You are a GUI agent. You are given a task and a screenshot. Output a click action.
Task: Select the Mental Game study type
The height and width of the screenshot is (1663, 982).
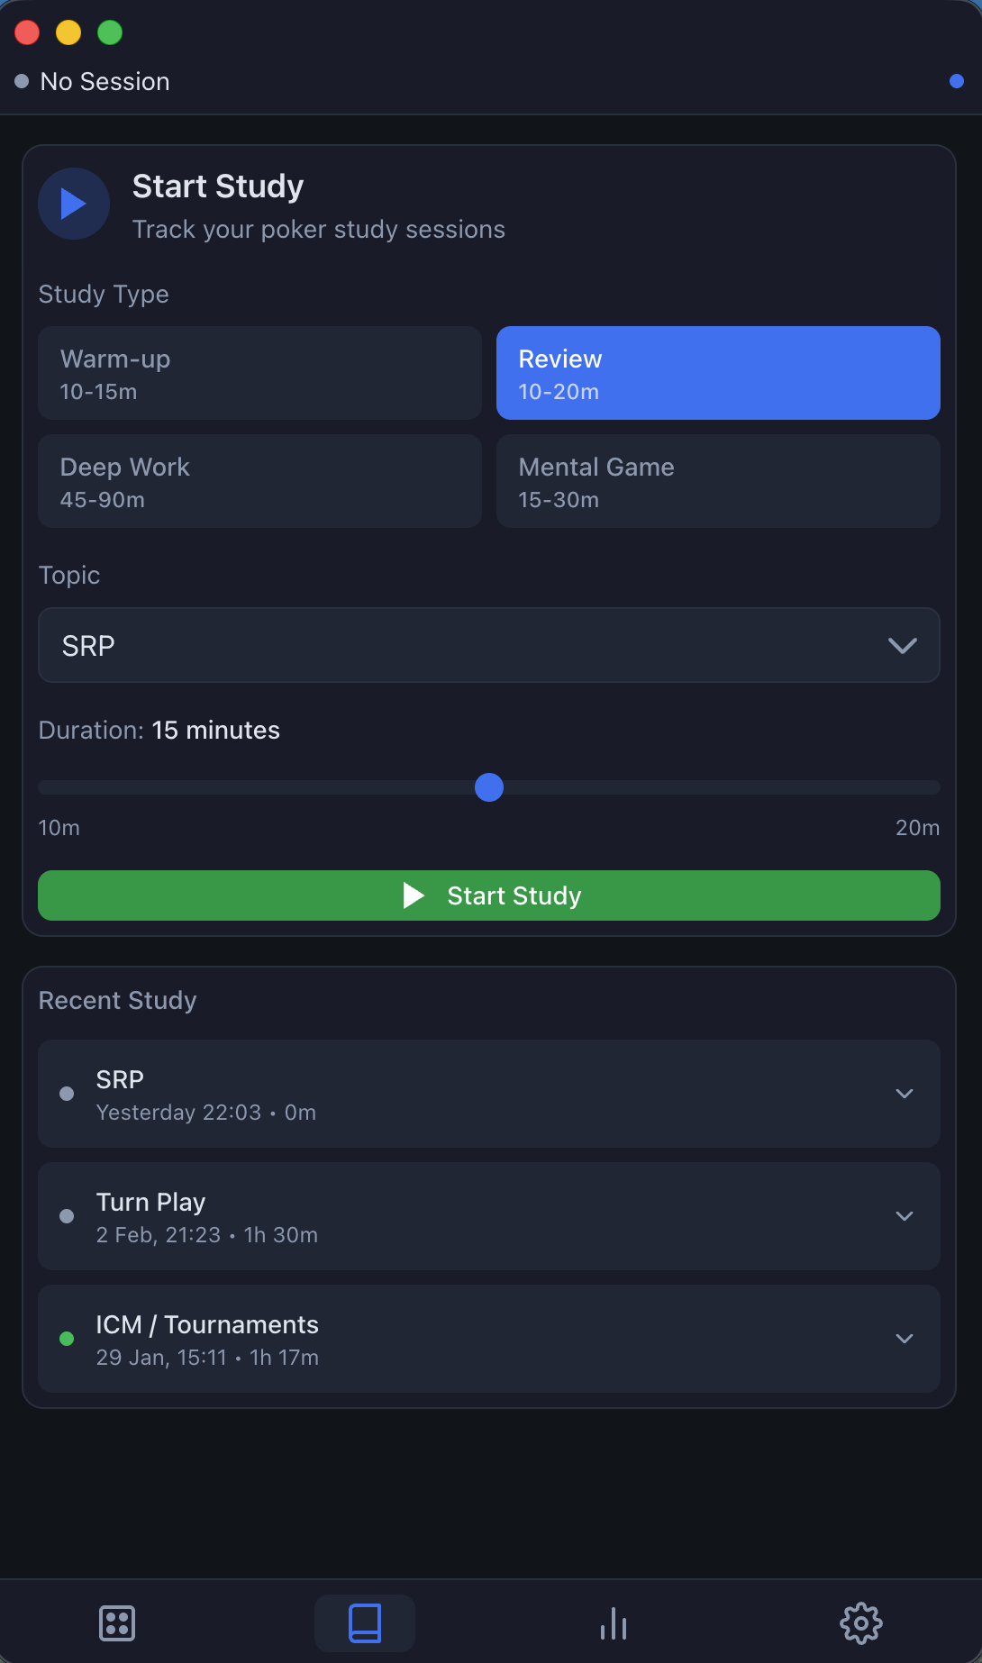[718, 481]
